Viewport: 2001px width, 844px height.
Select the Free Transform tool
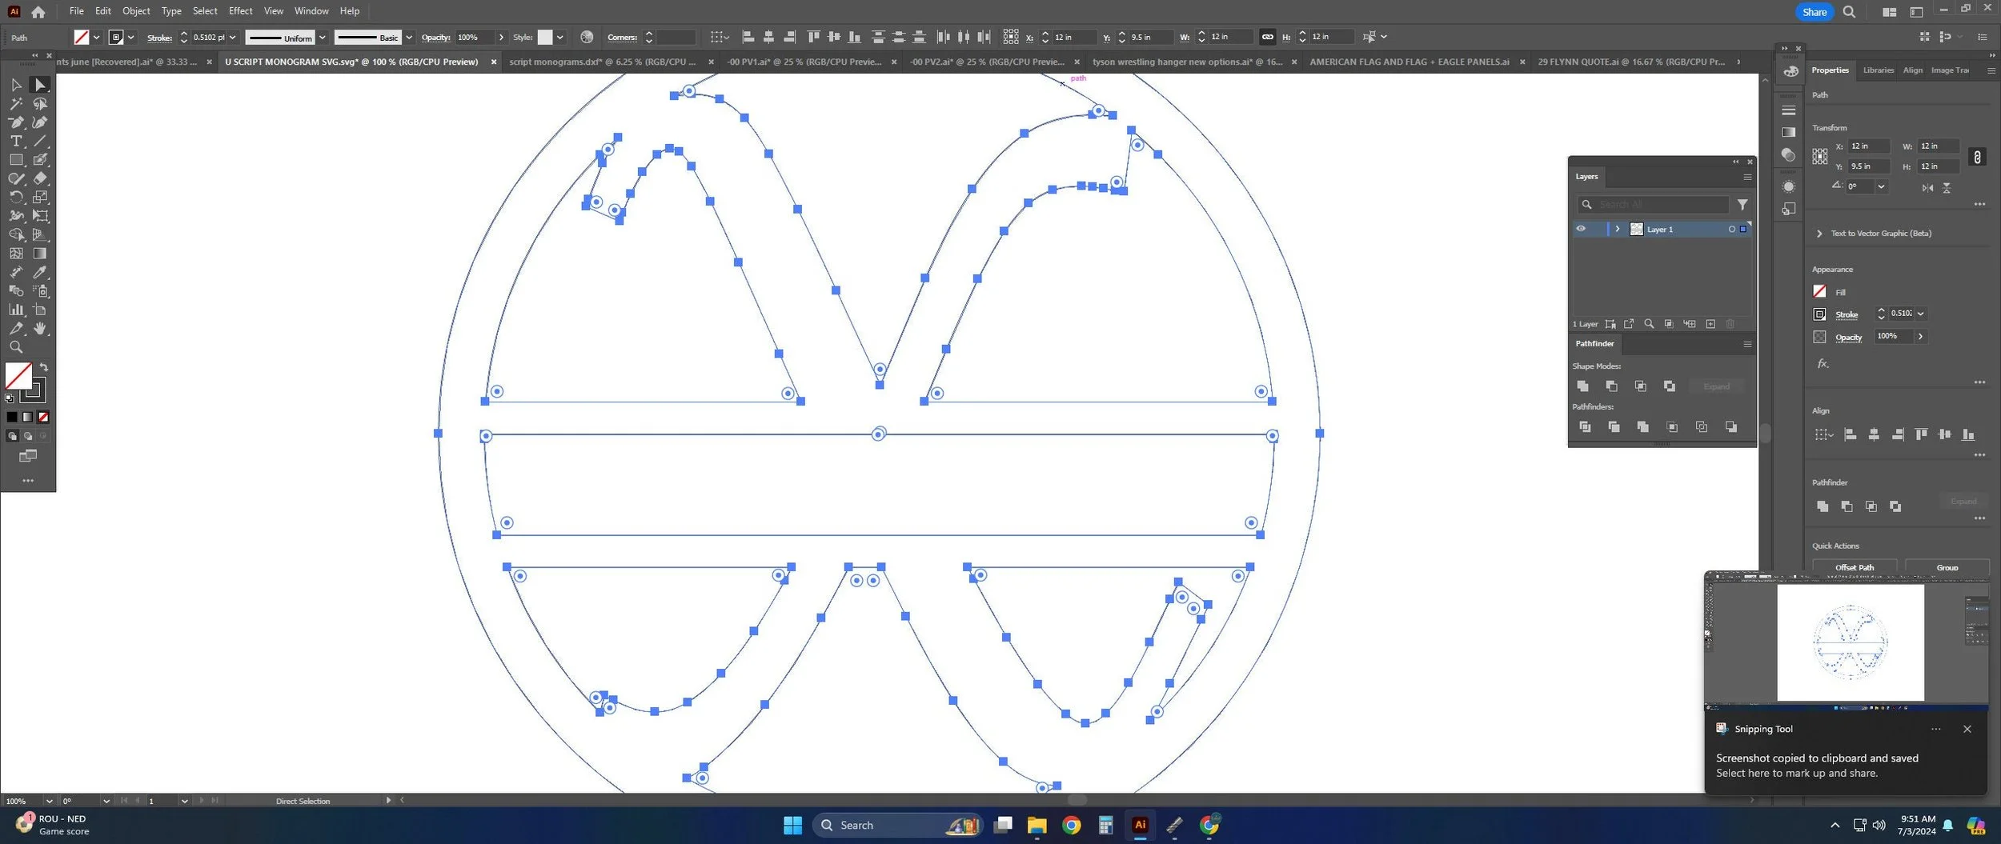tap(40, 216)
